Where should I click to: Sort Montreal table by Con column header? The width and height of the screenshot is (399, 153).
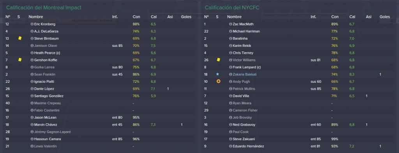(x=136, y=17)
